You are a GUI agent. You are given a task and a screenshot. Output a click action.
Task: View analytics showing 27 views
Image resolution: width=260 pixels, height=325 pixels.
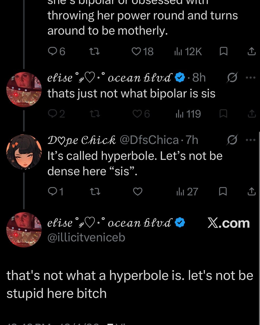coord(187,192)
